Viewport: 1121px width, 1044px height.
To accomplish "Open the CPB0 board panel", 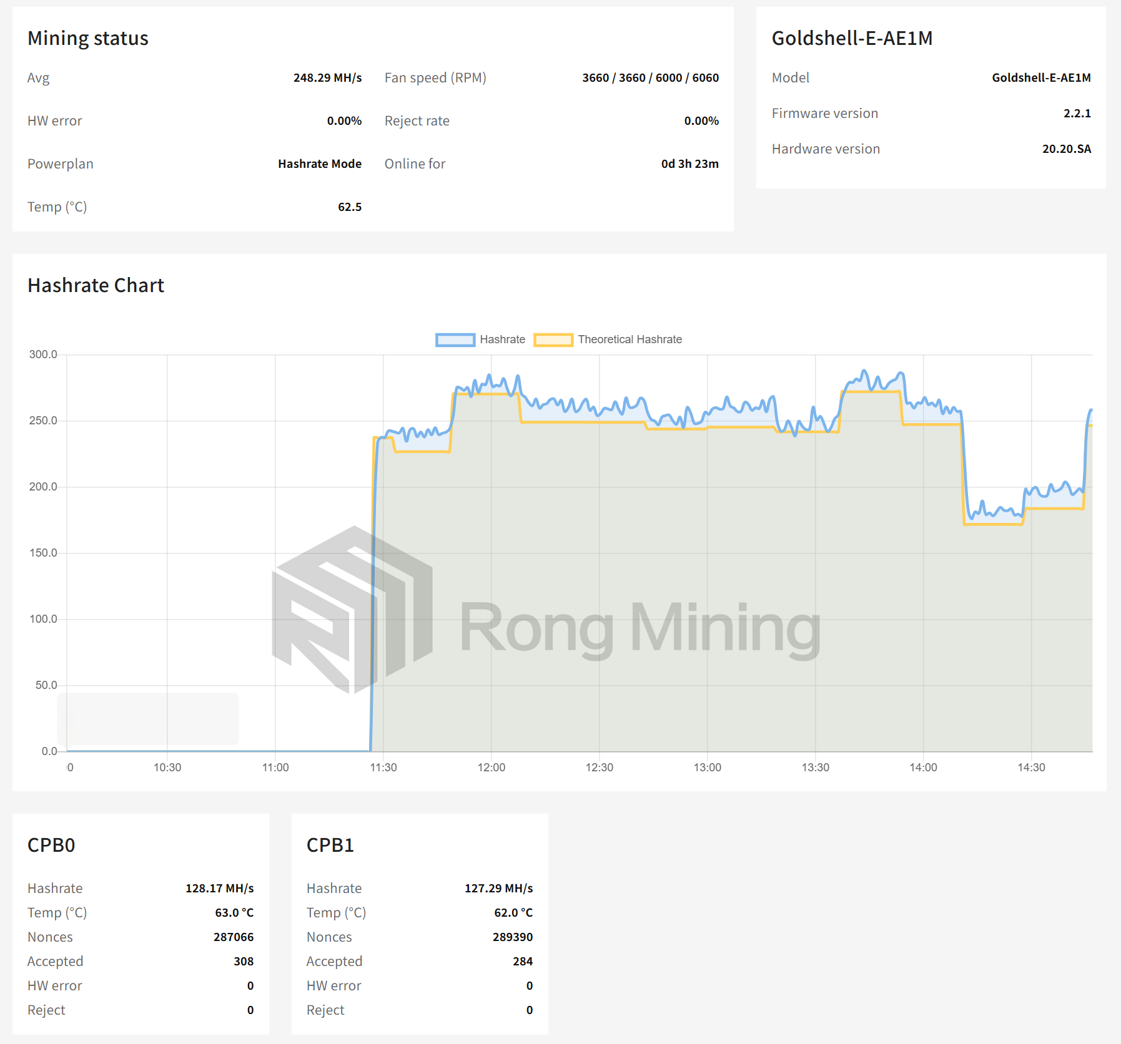I will click(x=51, y=846).
